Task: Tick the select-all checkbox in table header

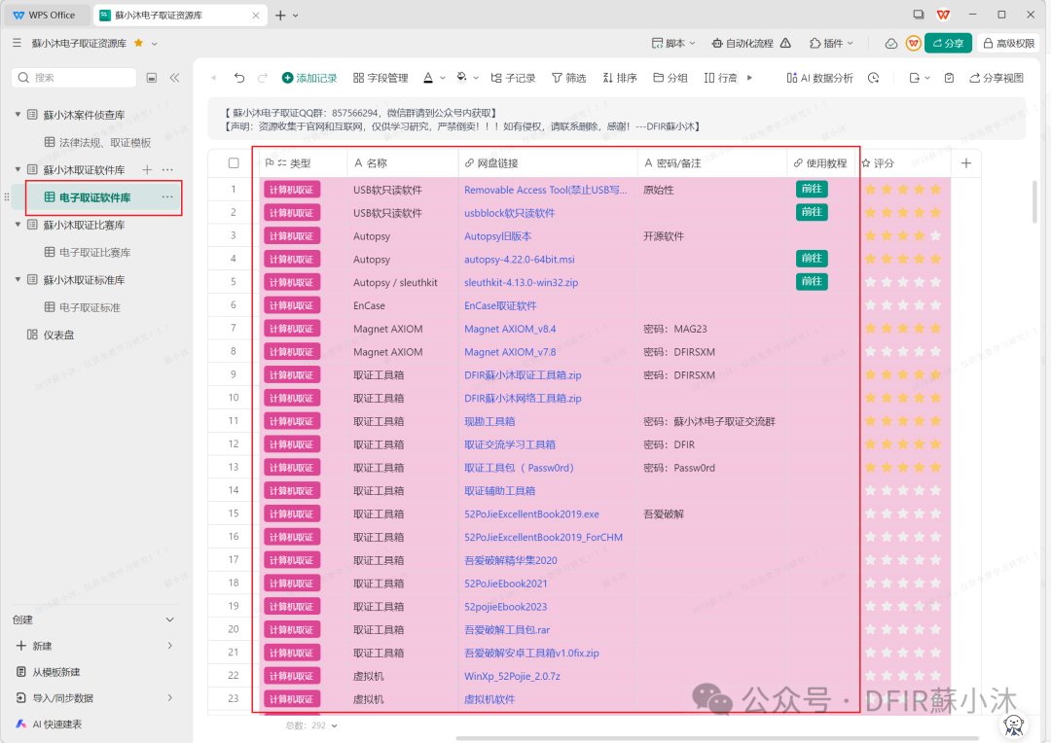Action: point(234,162)
